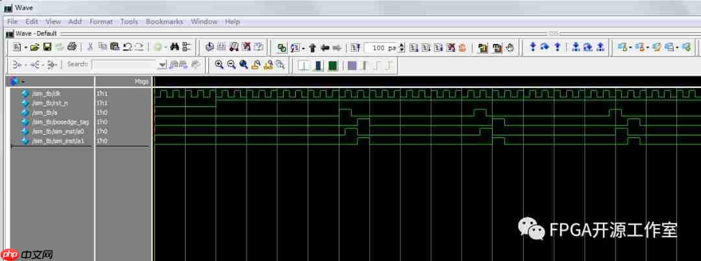Viewport: 701px width, 261px height.
Task: Click the blue Step Over curved arrow
Action: 545,47
